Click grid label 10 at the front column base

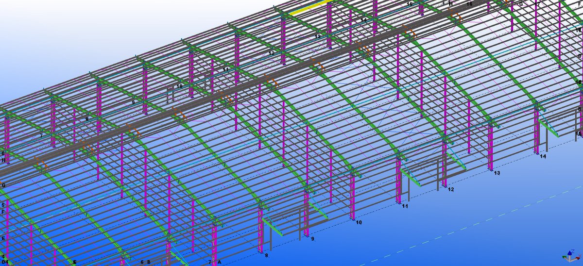tap(359, 223)
